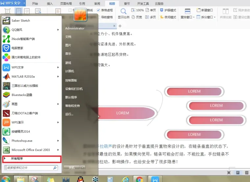Toggle the 导航窗格 checkbox
250x182 pixels.
click(x=99, y=17)
